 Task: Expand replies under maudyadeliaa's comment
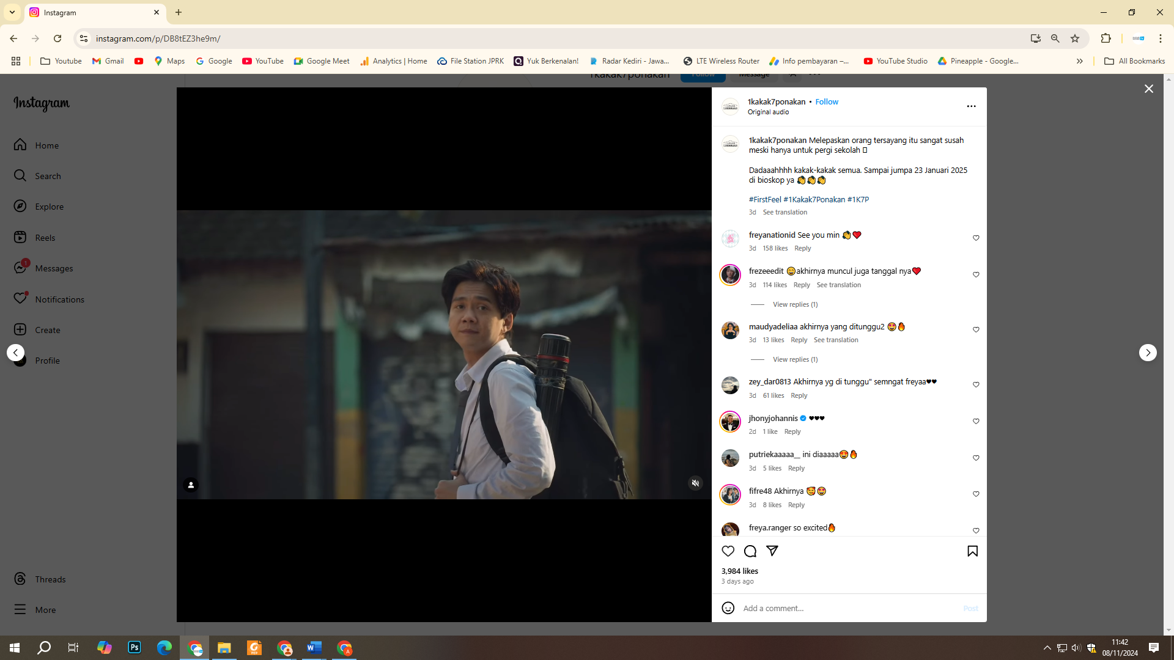(x=795, y=359)
